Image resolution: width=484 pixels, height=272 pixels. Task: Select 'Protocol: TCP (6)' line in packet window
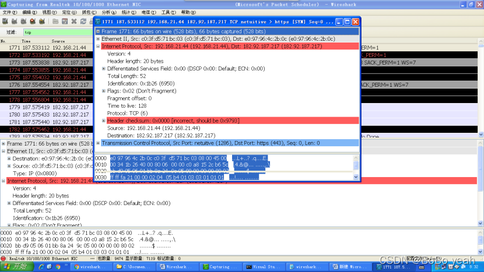(x=128, y=113)
